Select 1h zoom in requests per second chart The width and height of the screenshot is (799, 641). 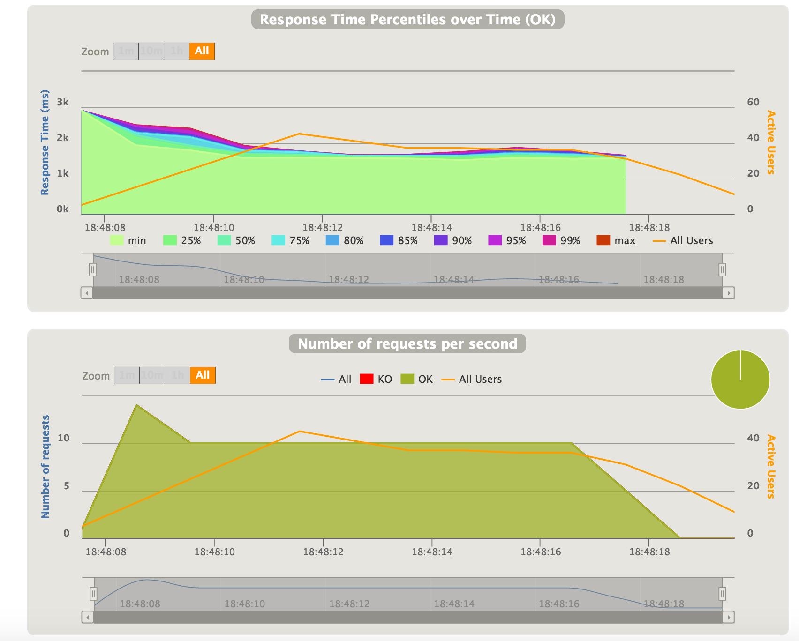pos(178,375)
